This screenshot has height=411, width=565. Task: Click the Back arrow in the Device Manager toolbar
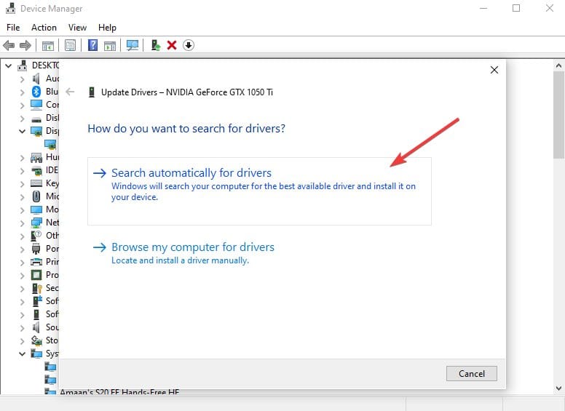(x=9, y=45)
